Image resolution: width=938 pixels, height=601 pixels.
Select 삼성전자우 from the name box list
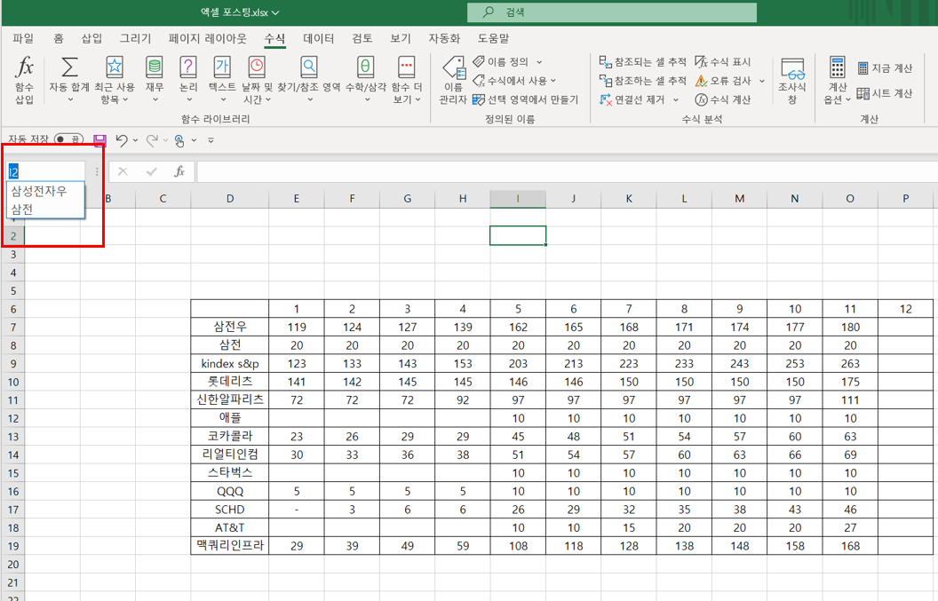point(45,191)
